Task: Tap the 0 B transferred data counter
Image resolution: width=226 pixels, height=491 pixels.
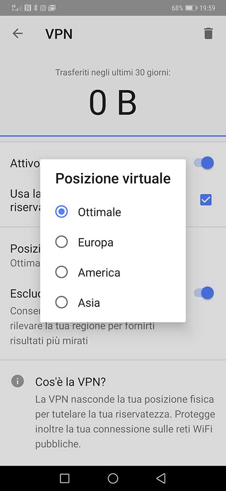Action: (x=113, y=103)
